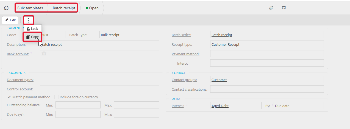Click the Document types input field
This screenshot has height=129, width=350.
click(x=99, y=79)
